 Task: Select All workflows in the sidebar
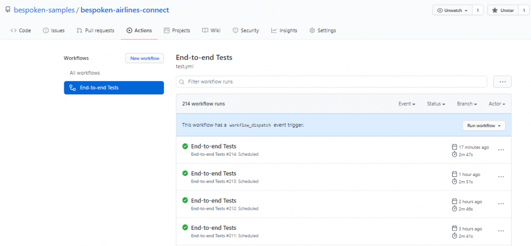pyautogui.click(x=85, y=73)
